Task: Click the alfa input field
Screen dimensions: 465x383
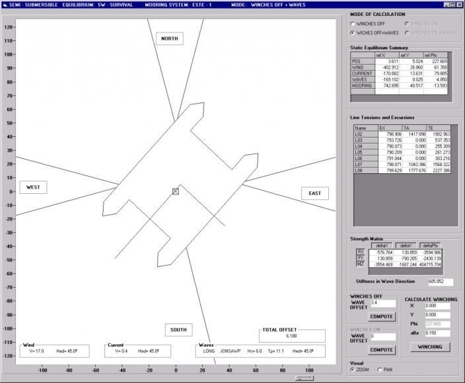Action: 437,333
